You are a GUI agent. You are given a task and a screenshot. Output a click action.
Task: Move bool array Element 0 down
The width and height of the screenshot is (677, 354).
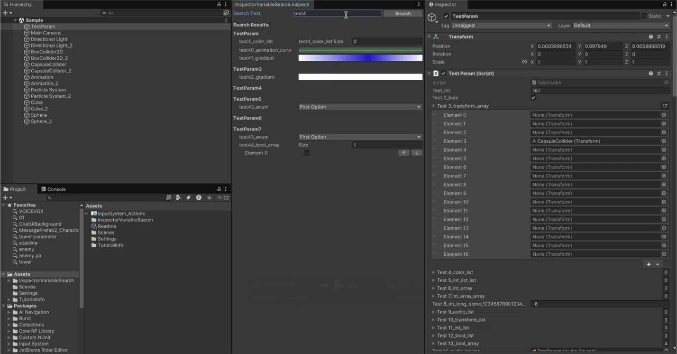(x=416, y=153)
